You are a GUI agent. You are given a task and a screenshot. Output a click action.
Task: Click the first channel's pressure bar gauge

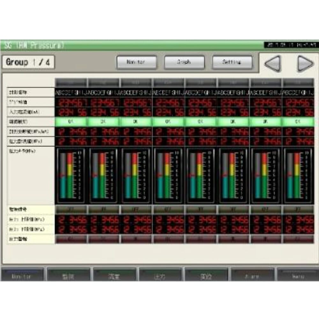[71, 176]
